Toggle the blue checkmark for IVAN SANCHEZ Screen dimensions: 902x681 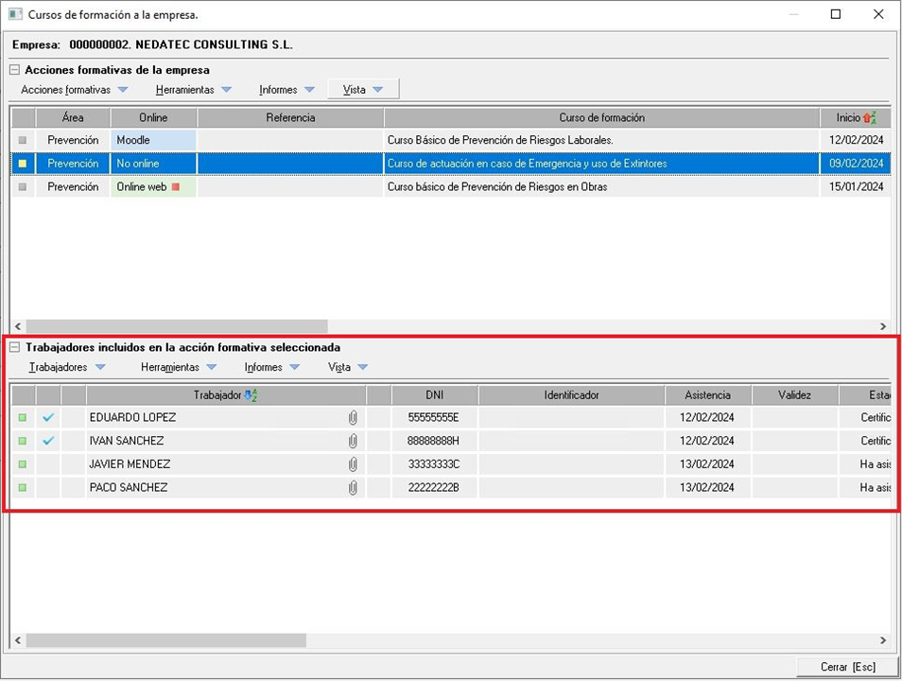pos(48,441)
